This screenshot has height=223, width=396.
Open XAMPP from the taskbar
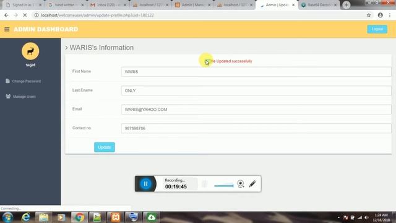[x=116, y=217]
